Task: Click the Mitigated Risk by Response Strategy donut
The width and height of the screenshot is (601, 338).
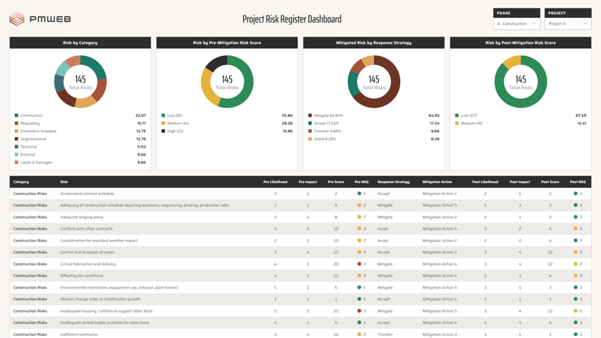Action: point(374,81)
